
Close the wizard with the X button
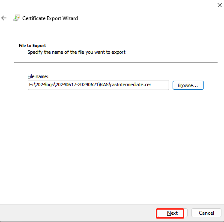(x=219, y=5)
